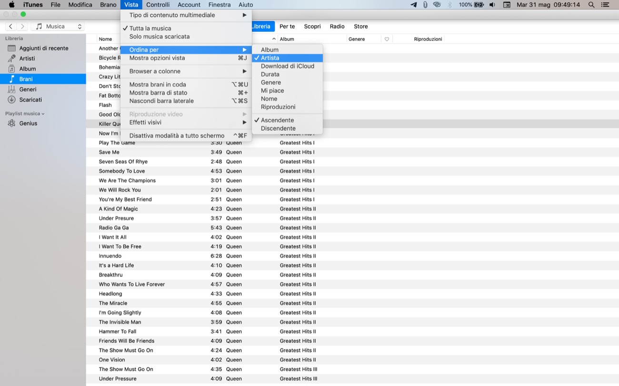Viewport: 619px width, 386px height.
Task: Switch to the Scopri tab
Action: pyautogui.click(x=312, y=27)
